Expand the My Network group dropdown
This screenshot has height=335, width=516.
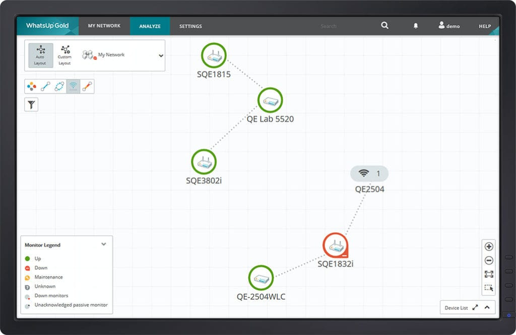tap(161, 55)
